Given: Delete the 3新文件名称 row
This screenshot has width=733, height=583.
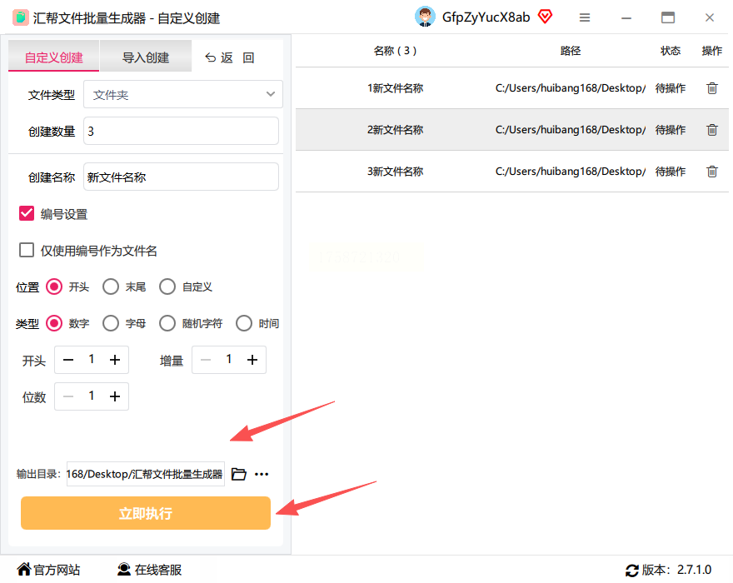Looking at the screenshot, I should [x=711, y=171].
